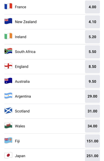Choose Argentina at 29.00

[x=92, y=96]
